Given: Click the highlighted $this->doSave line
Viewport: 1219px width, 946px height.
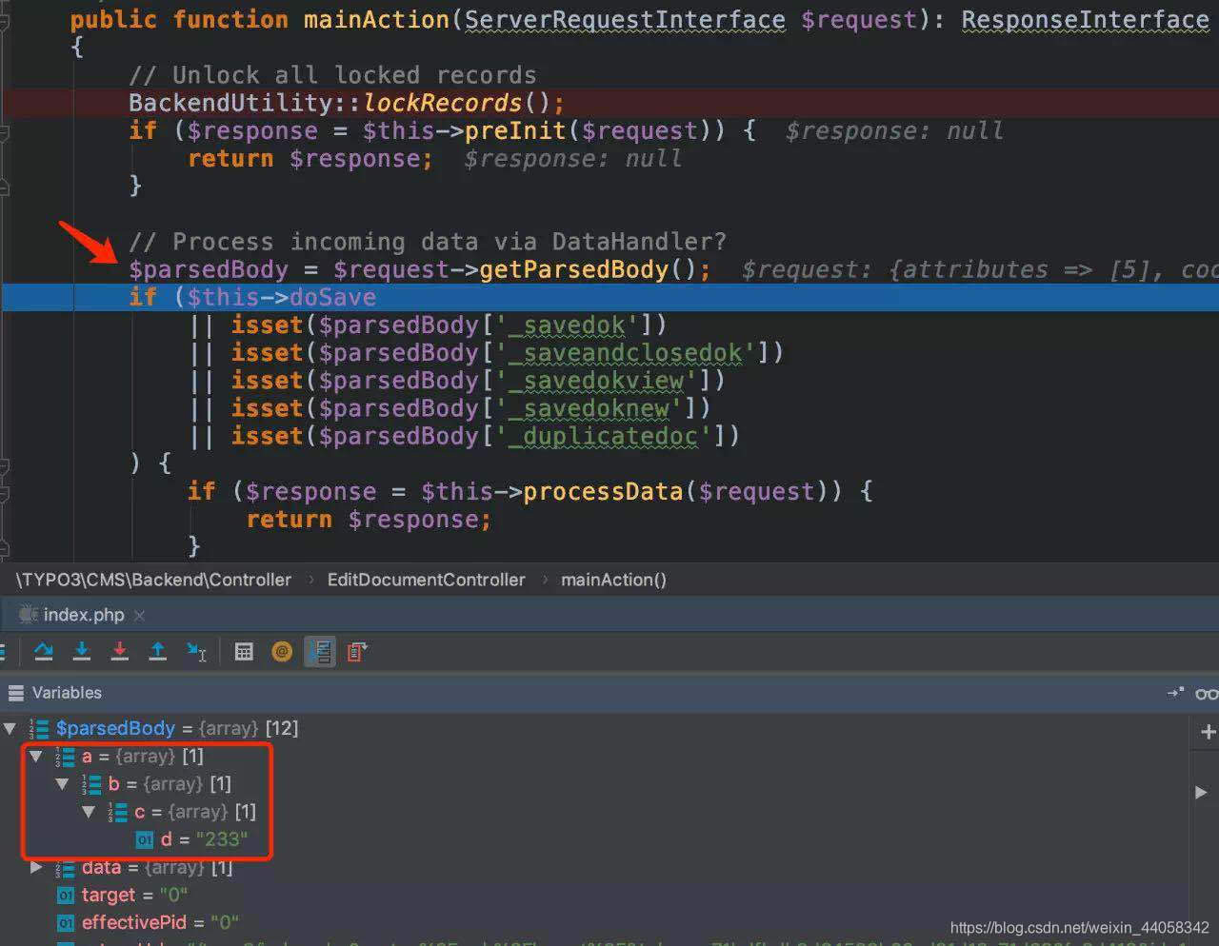Looking at the screenshot, I should coord(609,297).
